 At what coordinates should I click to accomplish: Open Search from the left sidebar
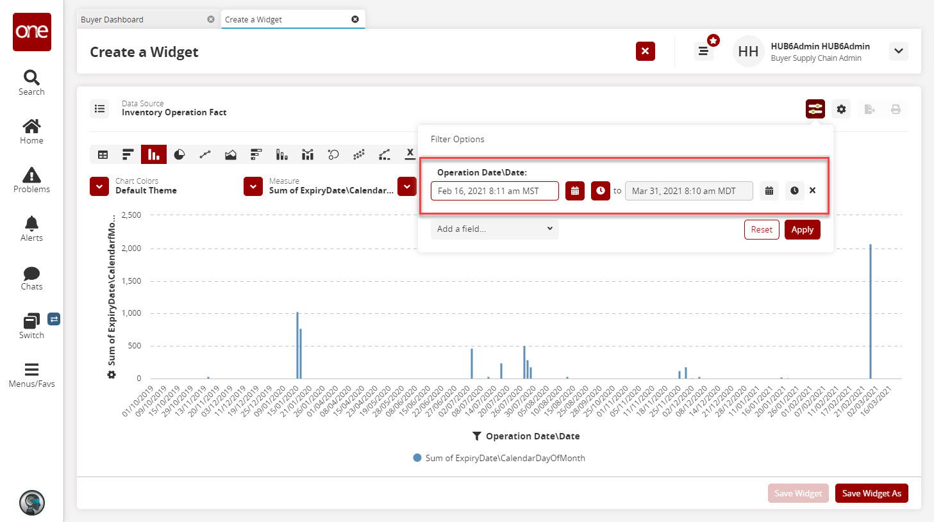[31, 83]
